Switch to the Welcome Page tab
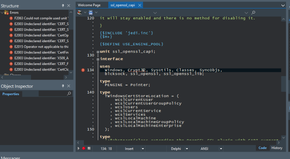Screen dimensions: 290x159 click(89, 5)
